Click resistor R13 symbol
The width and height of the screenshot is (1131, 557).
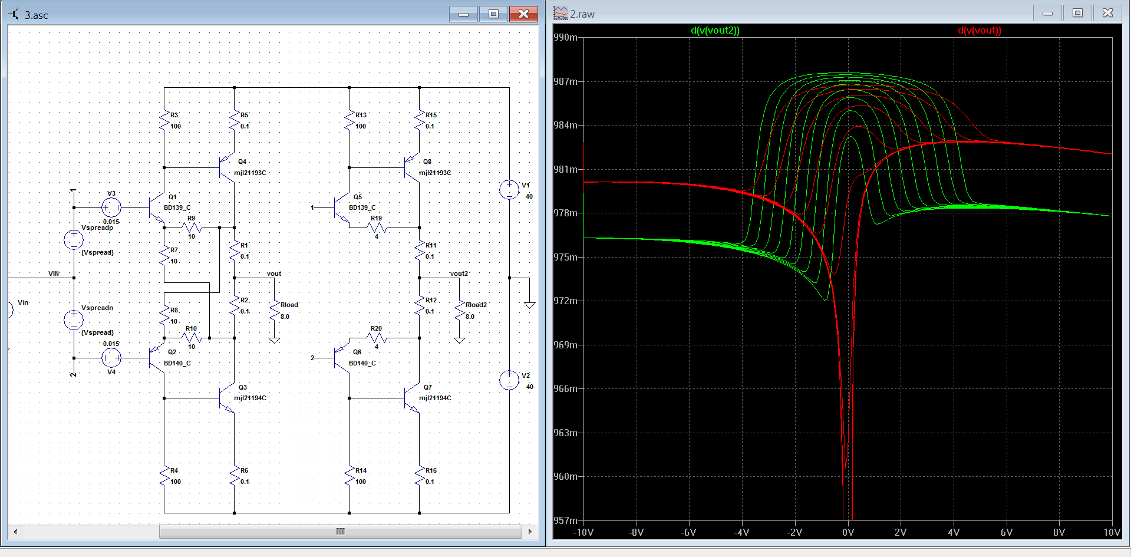[349, 121]
